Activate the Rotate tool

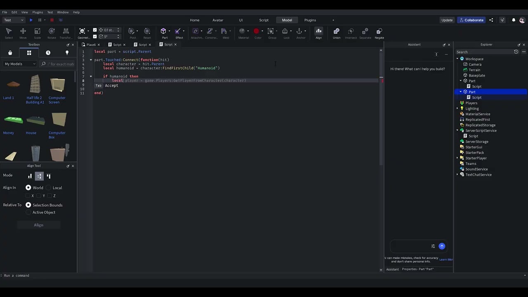point(52,33)
